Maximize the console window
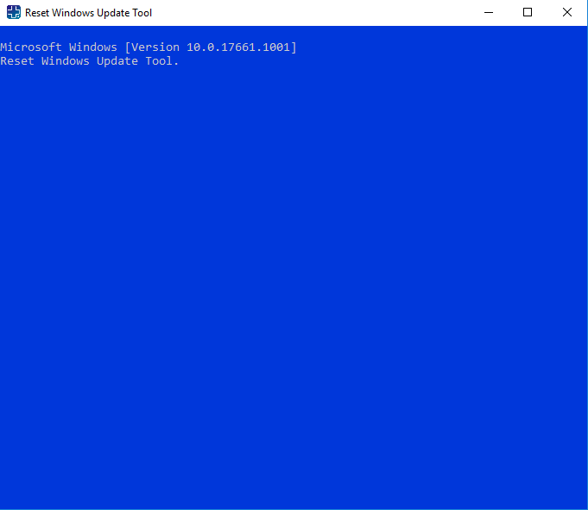The image size is (588, 510). tap(528, 12)
